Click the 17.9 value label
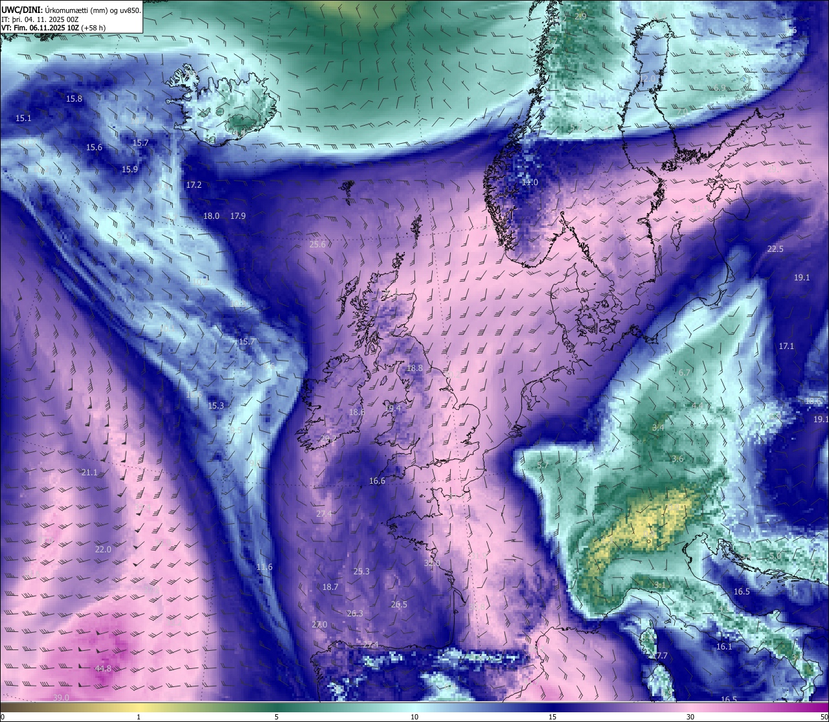829x722 pixels. [238, 216]
